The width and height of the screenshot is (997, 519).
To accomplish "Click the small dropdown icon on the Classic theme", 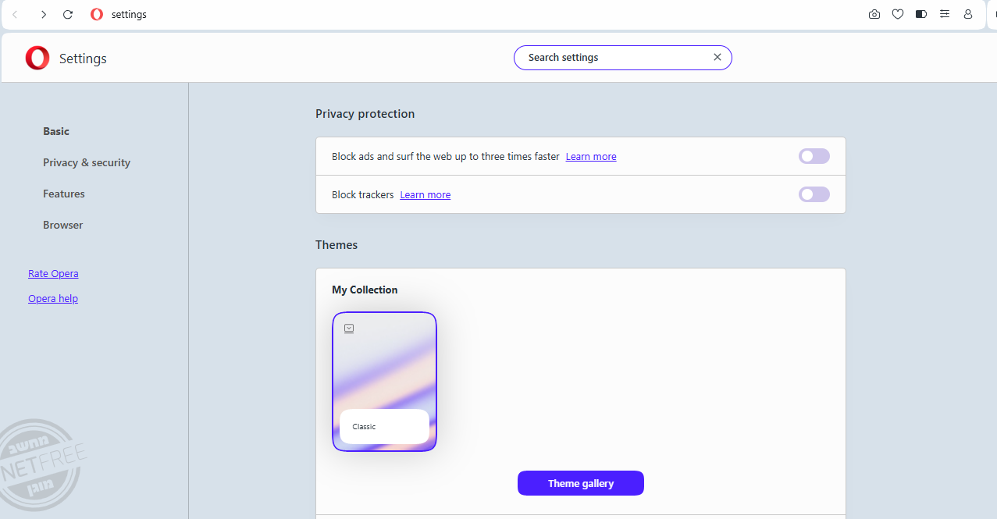I will pyautogui.click(x=349, y=329).
